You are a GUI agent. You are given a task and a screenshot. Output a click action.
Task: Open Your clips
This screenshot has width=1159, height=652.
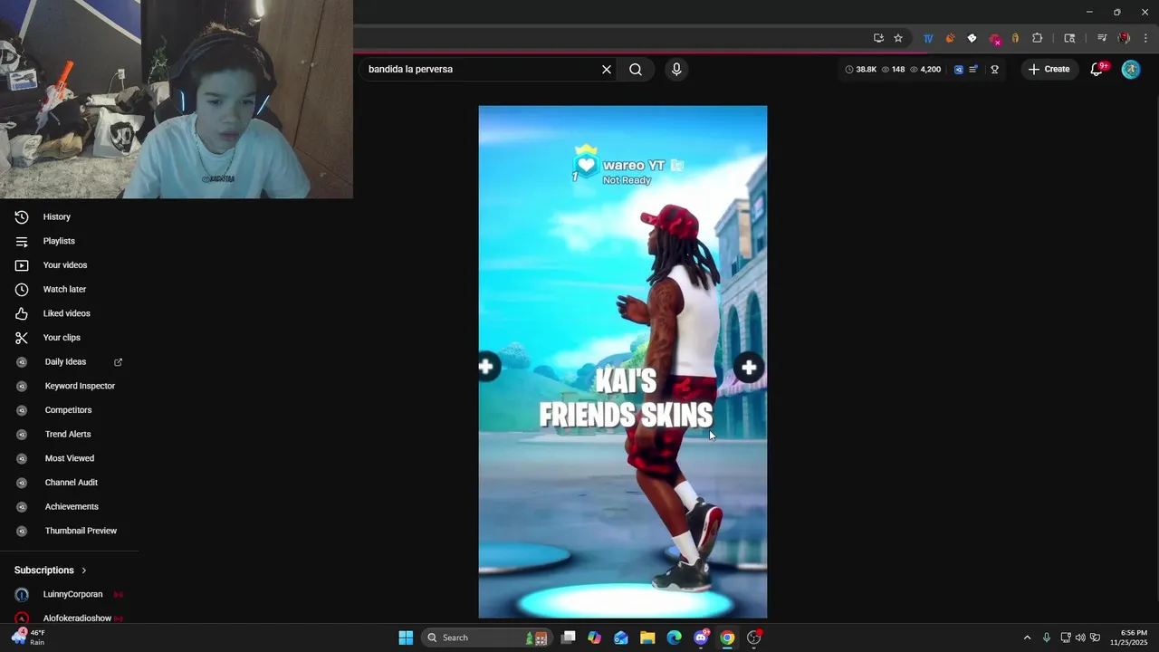coord(62,338)
